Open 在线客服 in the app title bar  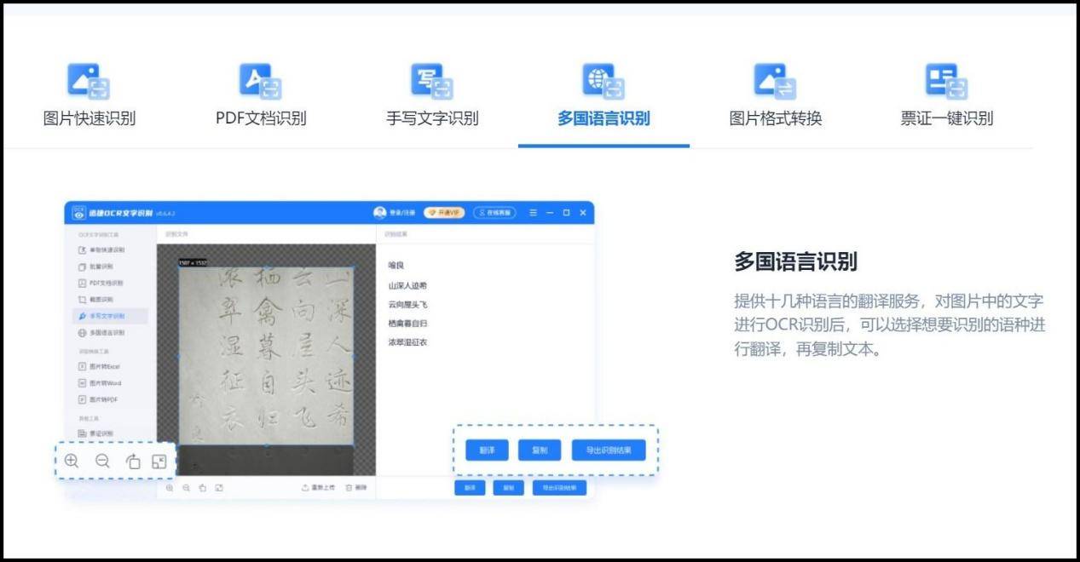click(494, 212)
